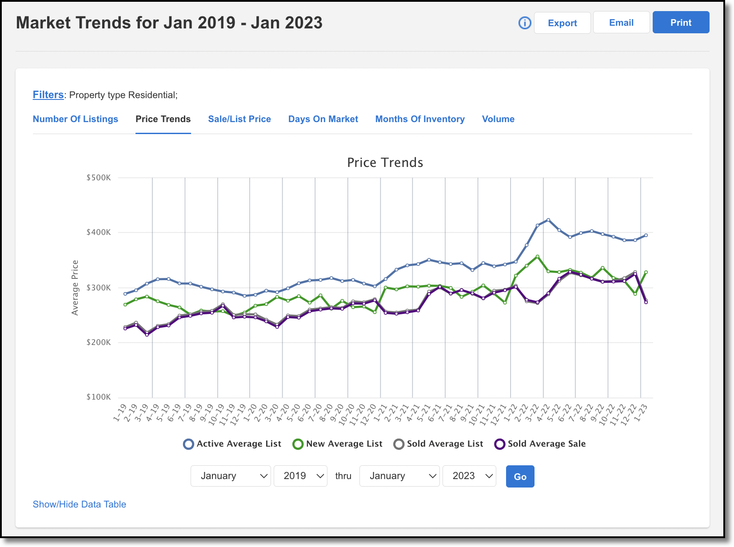The image size is (734, 547).
Task: Open the 2023 end year dropdown
Action: (x=469, y=476)
